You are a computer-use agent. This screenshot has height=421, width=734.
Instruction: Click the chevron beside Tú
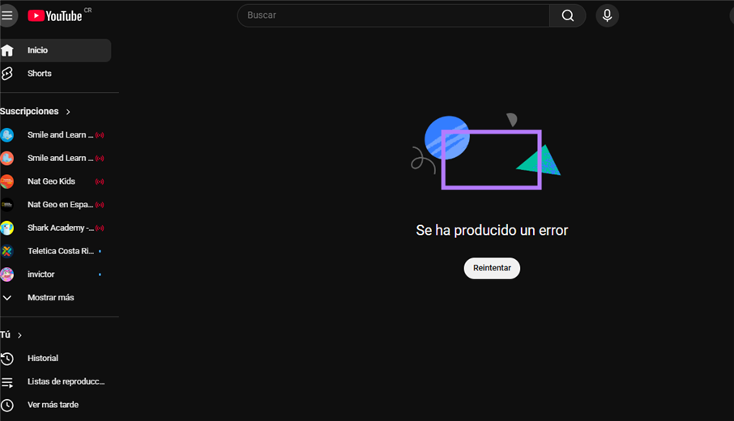19,335
